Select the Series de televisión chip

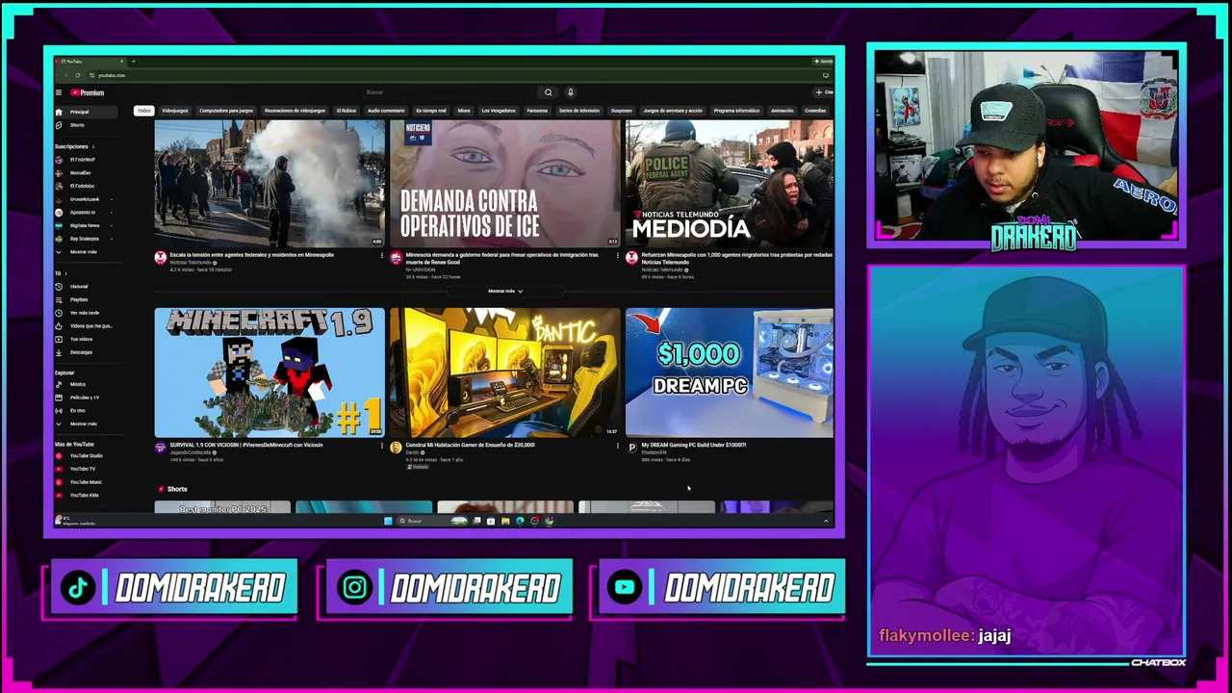click(x=579, y=111)
